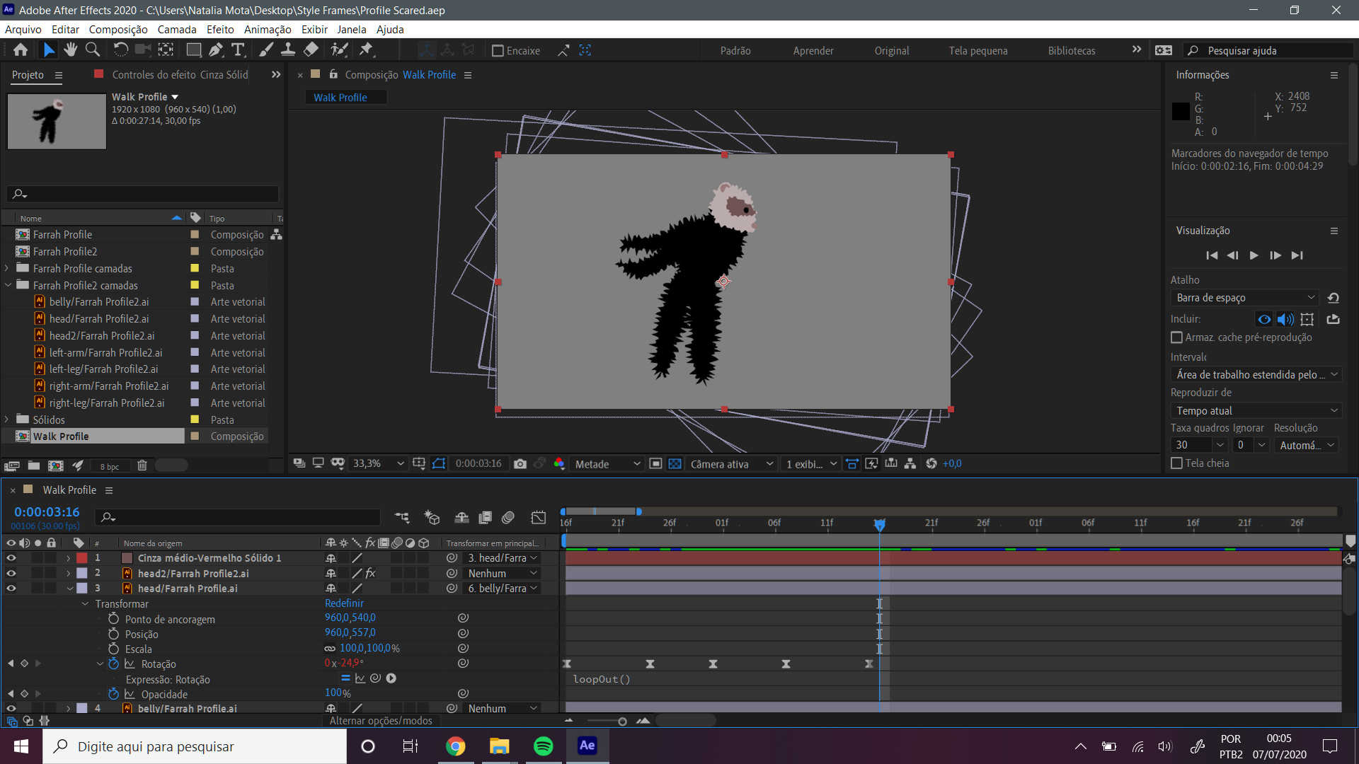Click the delete trash icon in Project panel

[142, 465]
